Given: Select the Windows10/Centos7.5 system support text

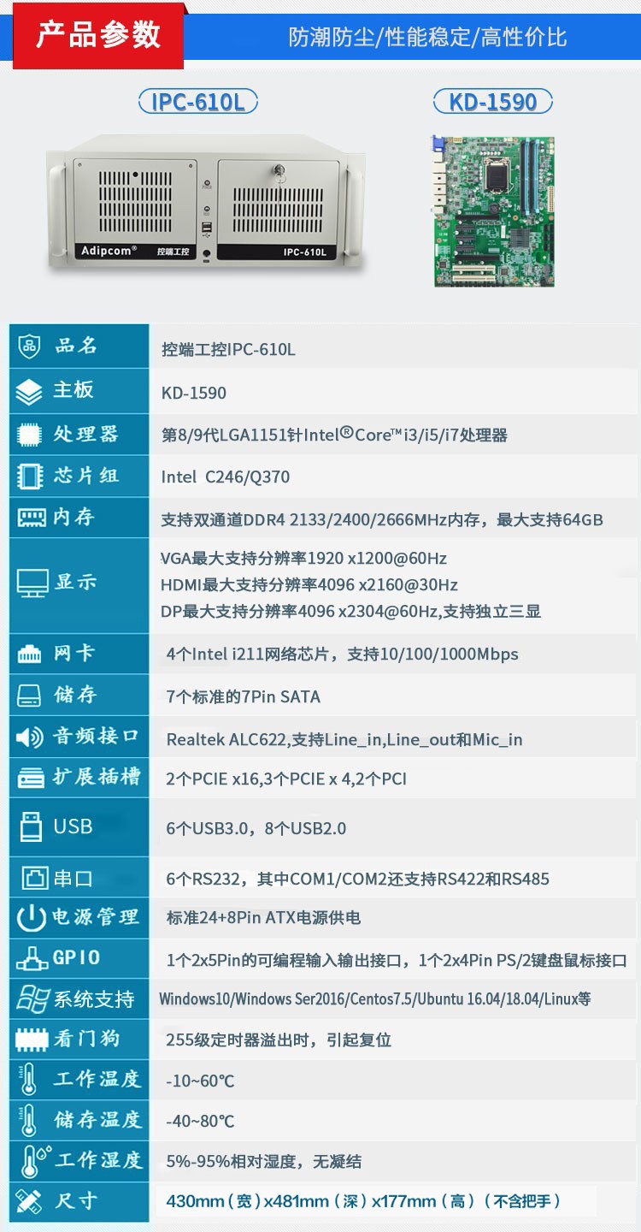Looking at the screenshot, I should tap(375, 999).
